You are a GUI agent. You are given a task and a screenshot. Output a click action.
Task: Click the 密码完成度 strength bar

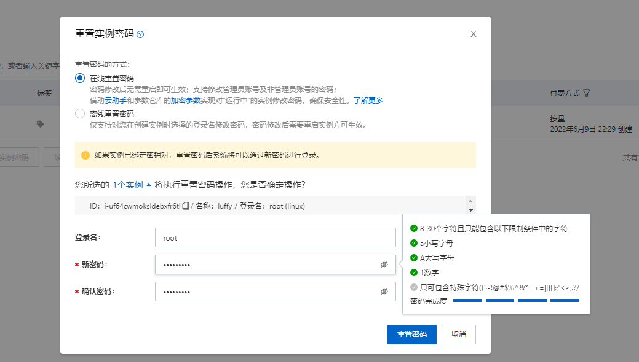click(515, 301)
